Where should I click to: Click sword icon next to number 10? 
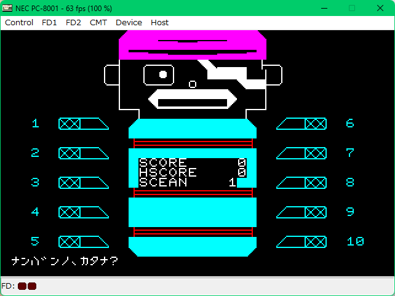point(301,242)
